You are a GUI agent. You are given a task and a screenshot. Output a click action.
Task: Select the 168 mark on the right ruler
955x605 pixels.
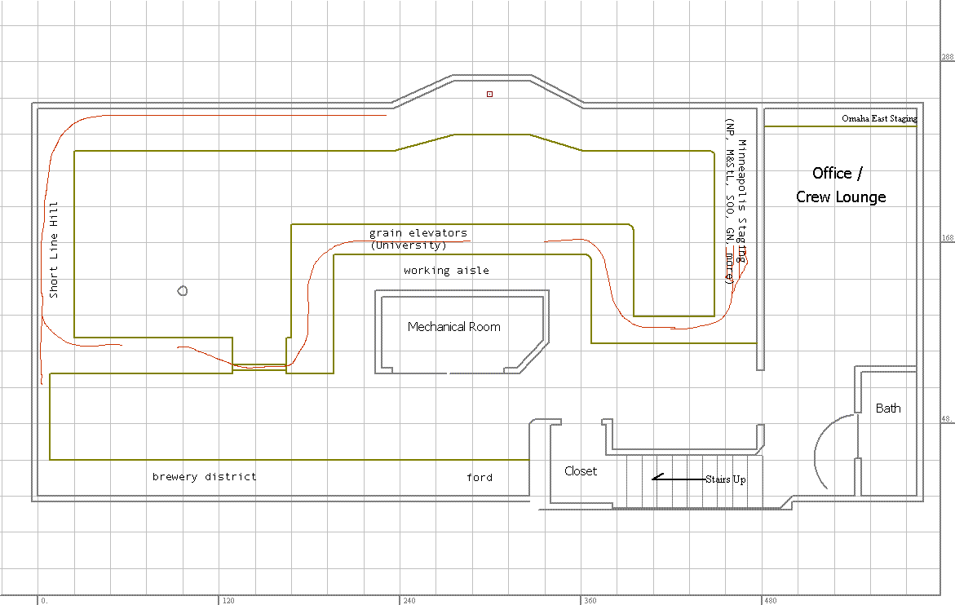(x=947, y=239)
